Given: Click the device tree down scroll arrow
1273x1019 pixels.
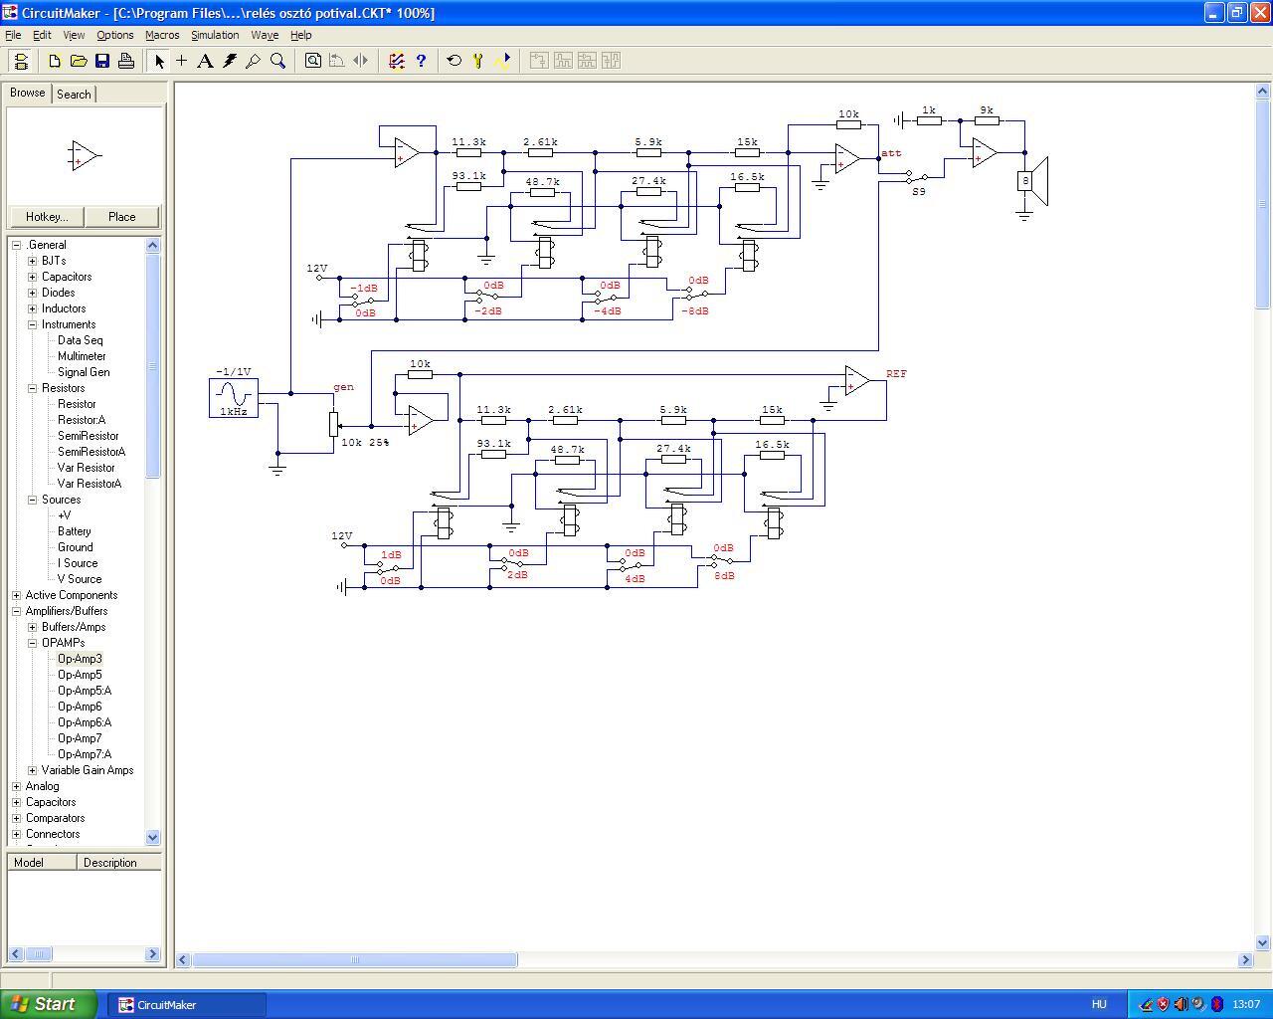Looking at the screenshot, I should click(x=153, y=838).
